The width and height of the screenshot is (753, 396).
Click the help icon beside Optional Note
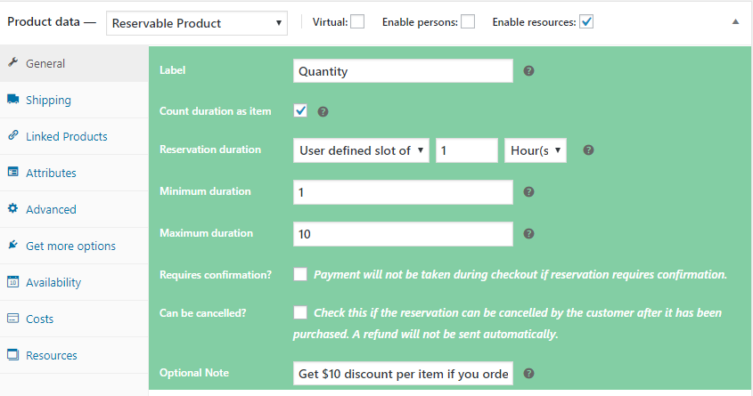click(x=528, y=374)
